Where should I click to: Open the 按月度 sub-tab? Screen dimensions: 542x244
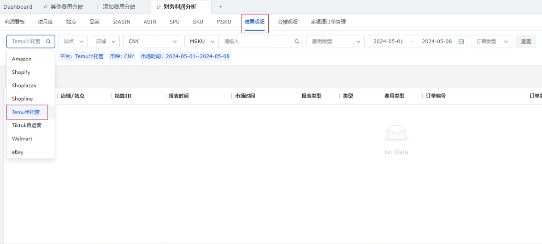45,22
